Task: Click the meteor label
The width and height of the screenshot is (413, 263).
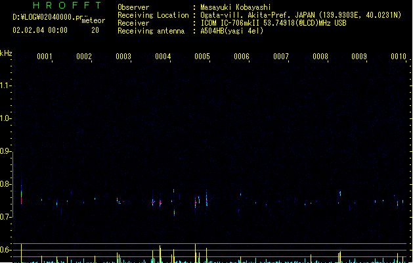Action: [x=93, y=20]
